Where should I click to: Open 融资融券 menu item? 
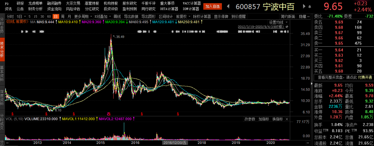pyautogui.click(x=54, y=3)
